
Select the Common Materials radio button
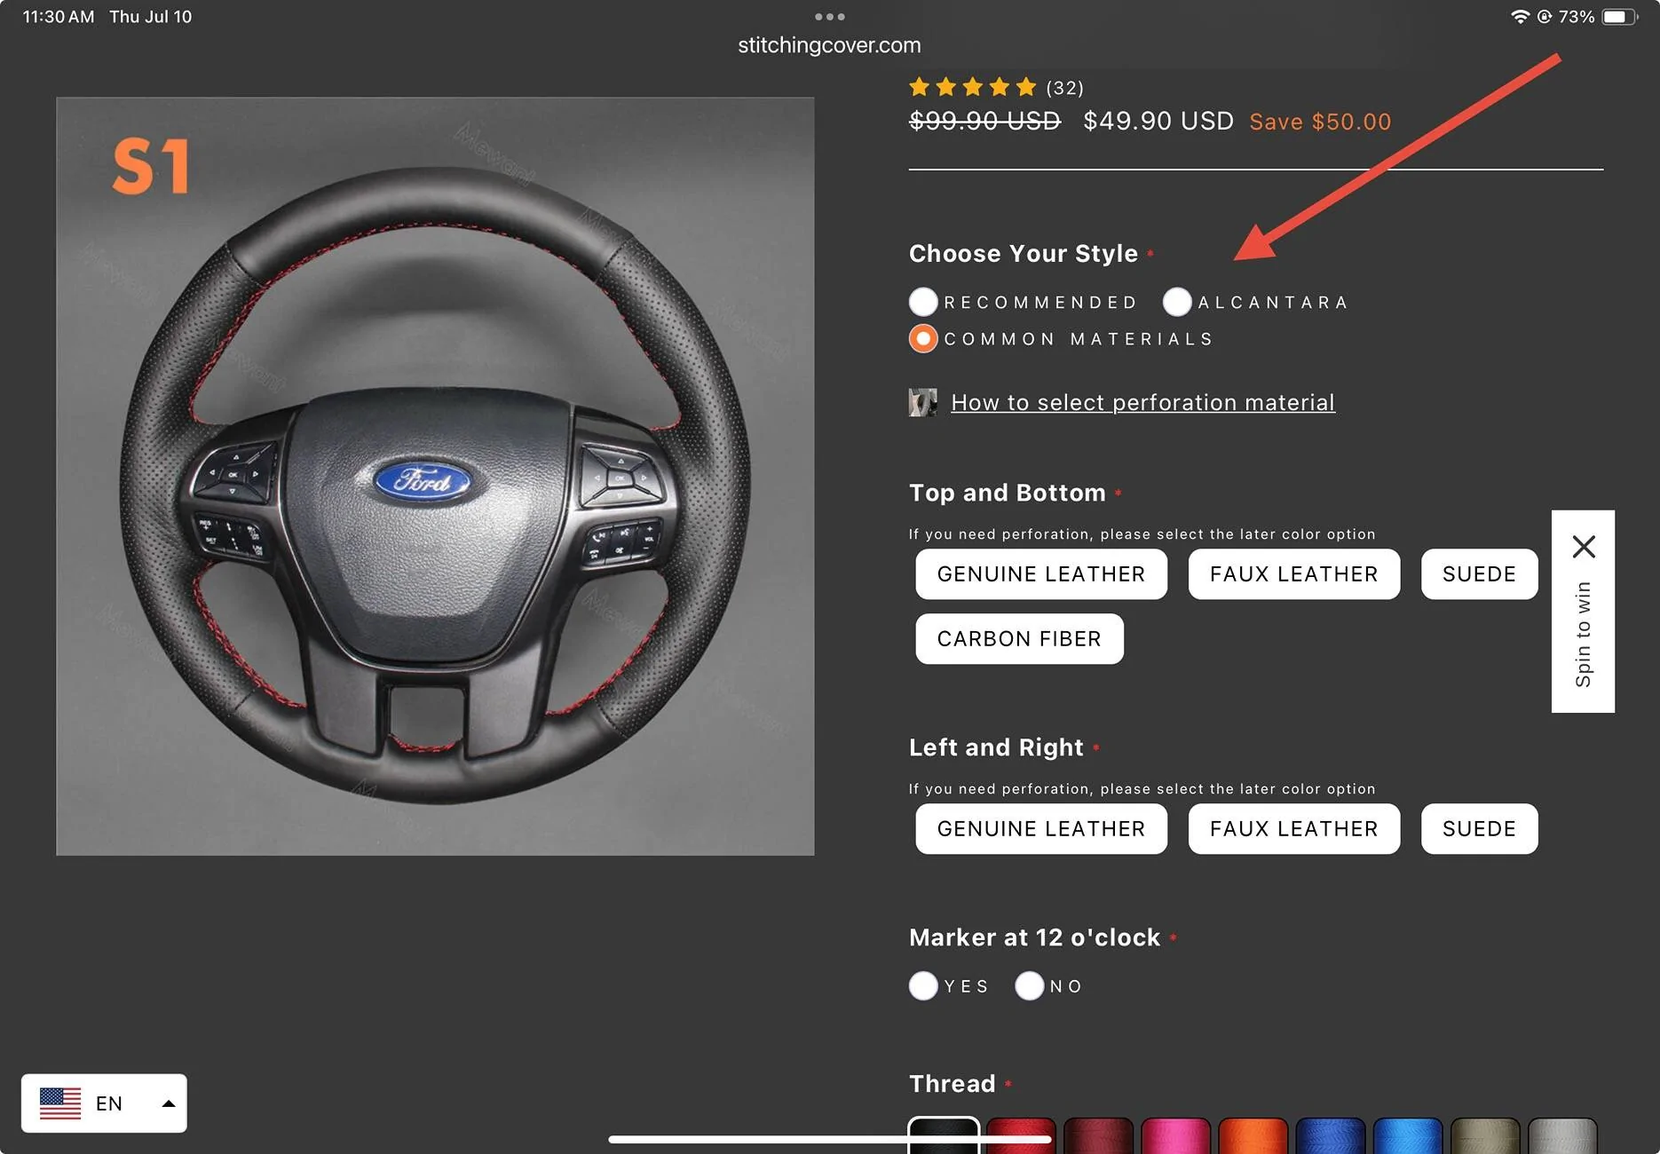coord(923,339)
